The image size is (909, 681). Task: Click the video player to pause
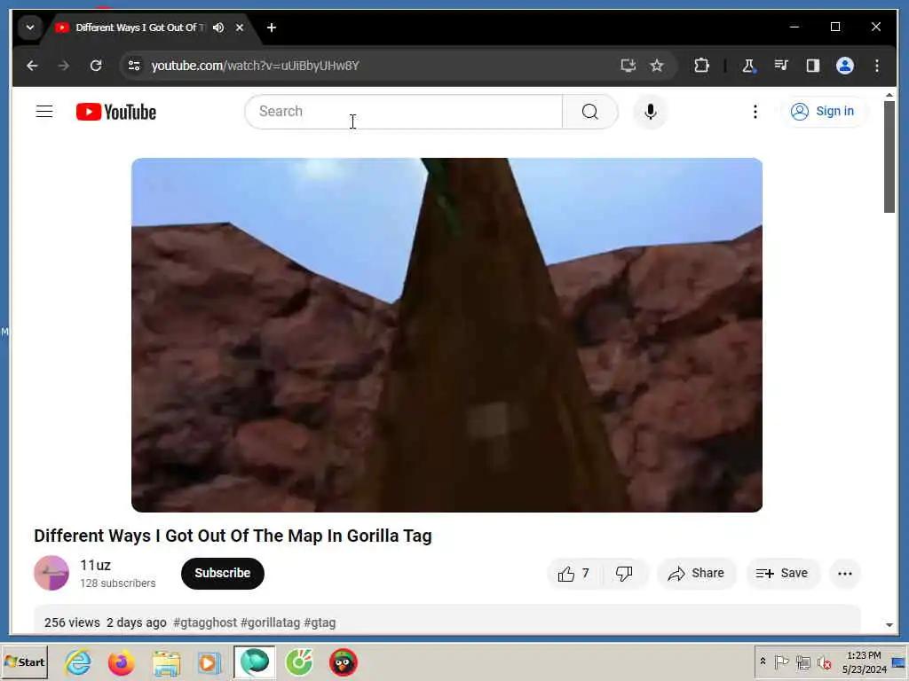coord(447,334)
